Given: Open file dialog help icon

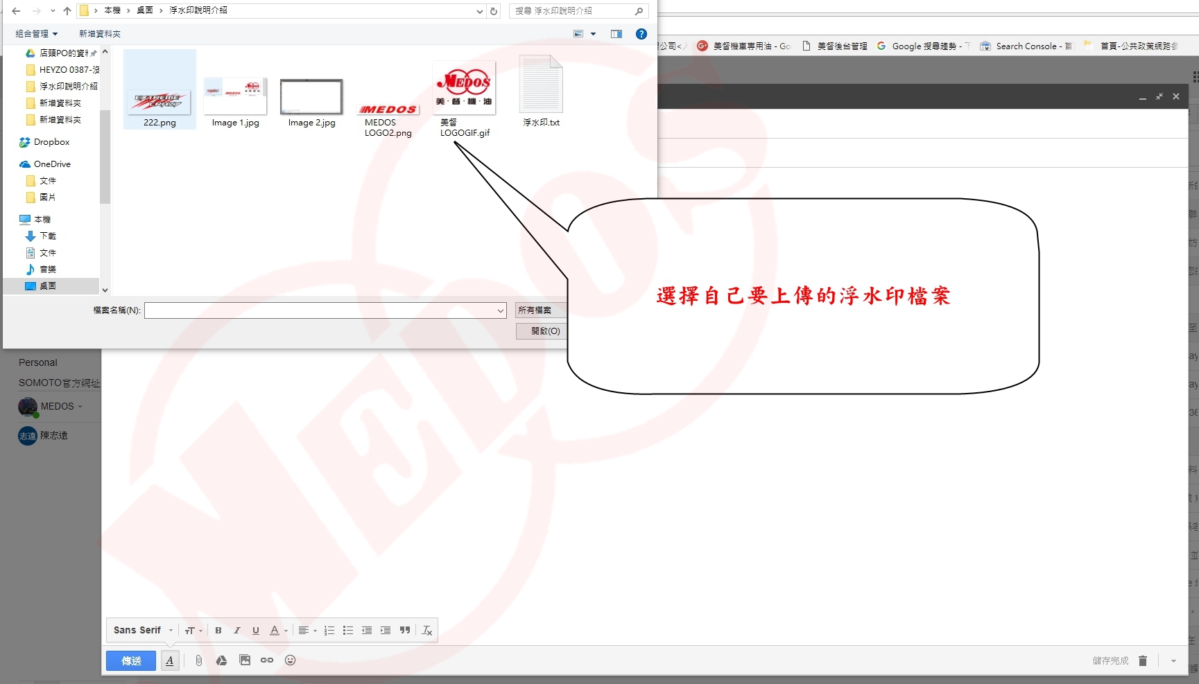Looking at the screenshot, I should click(641, 34).
